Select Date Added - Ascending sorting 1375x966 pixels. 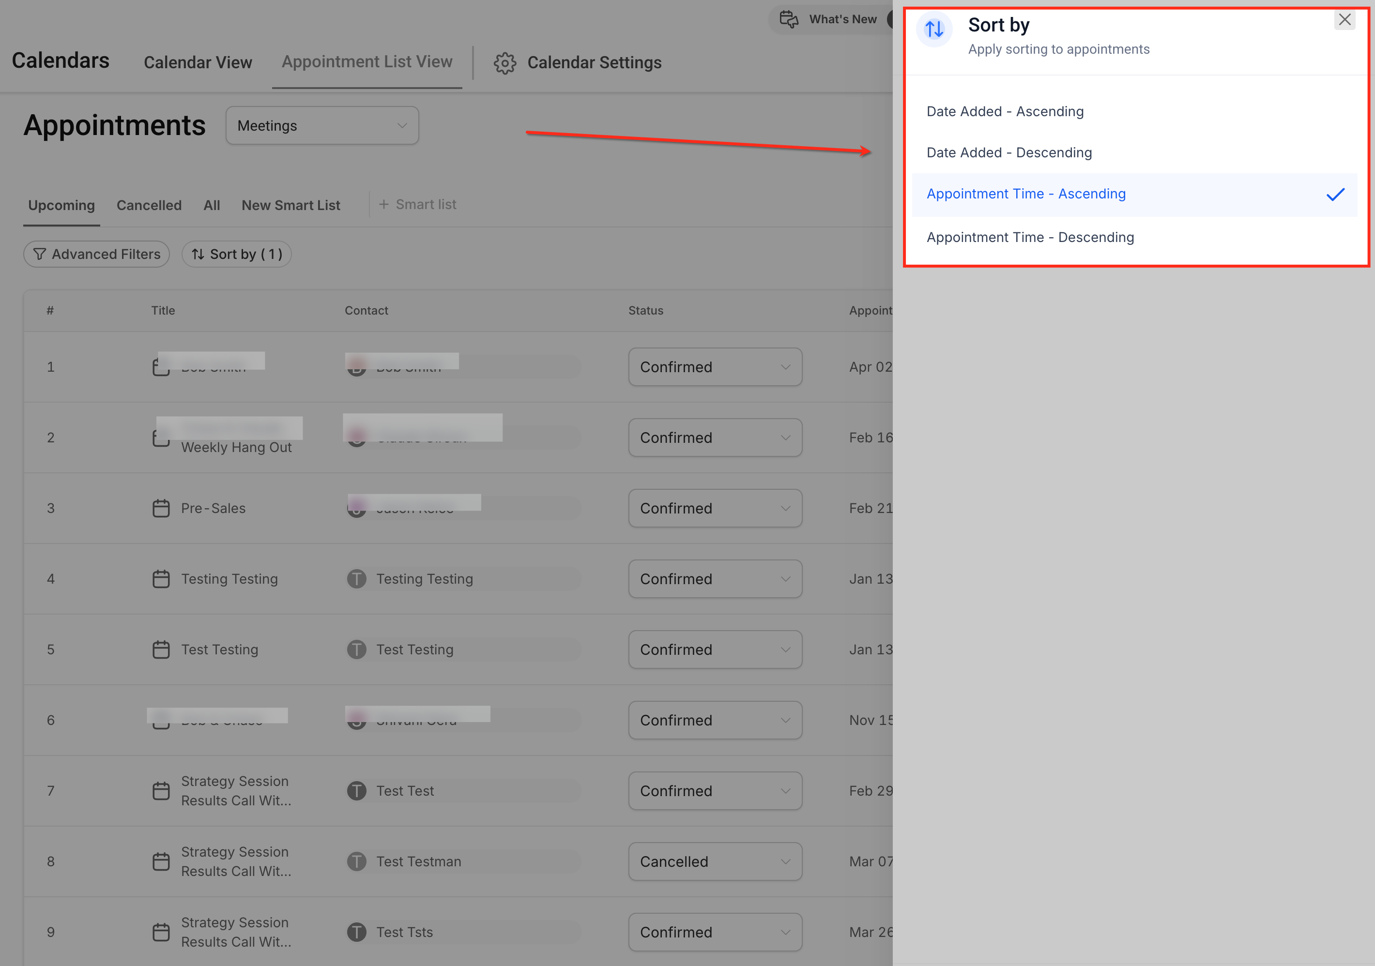(1005, 111)
